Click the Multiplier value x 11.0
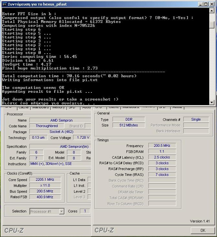This screenshot has width=217, height=237. point(45,186)
